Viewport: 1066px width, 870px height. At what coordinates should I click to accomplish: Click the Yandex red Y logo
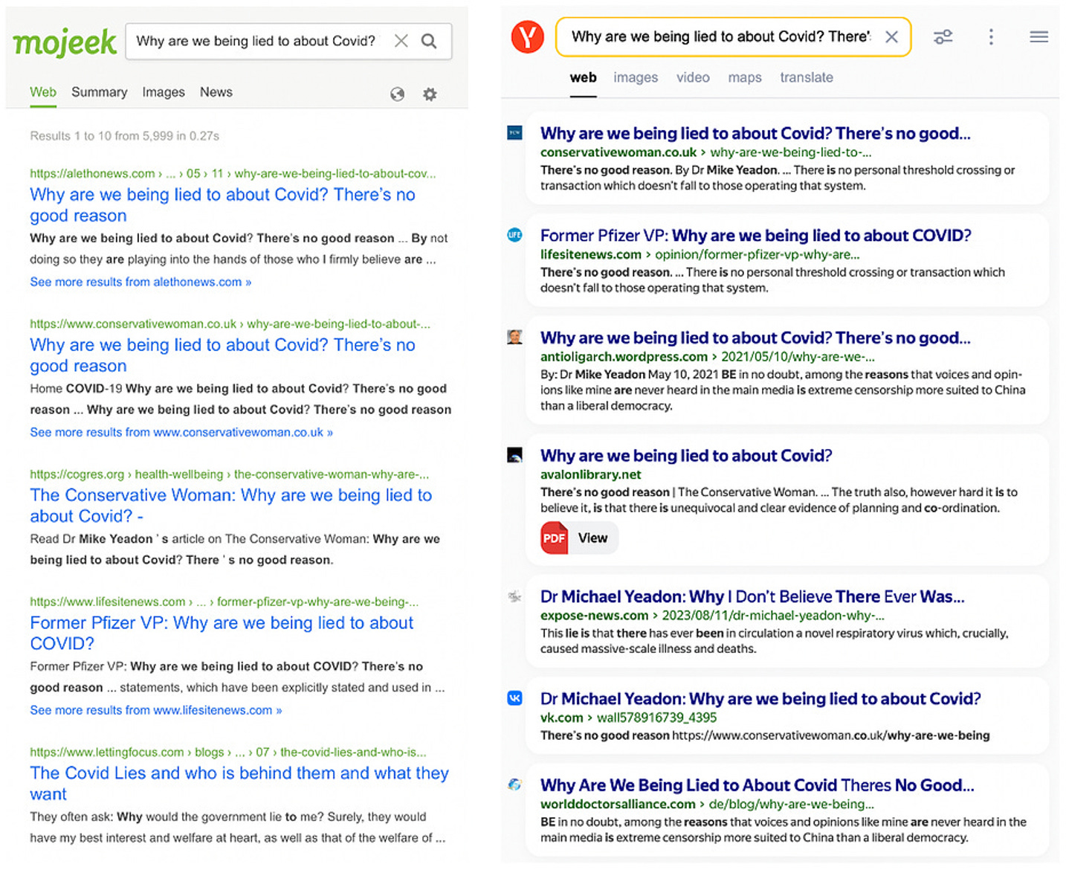(x=528, y=36)
